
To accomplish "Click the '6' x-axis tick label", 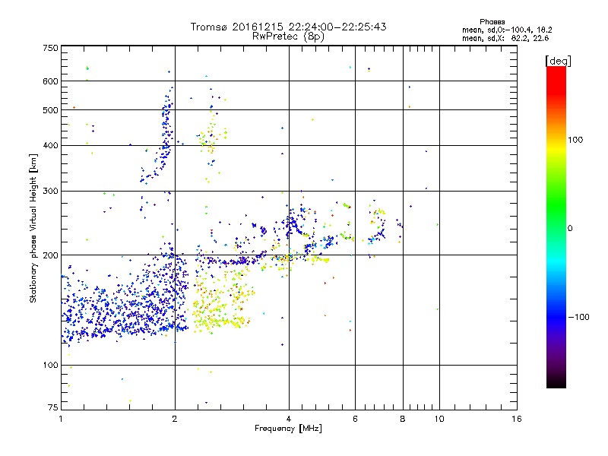I will click(355, 419).
